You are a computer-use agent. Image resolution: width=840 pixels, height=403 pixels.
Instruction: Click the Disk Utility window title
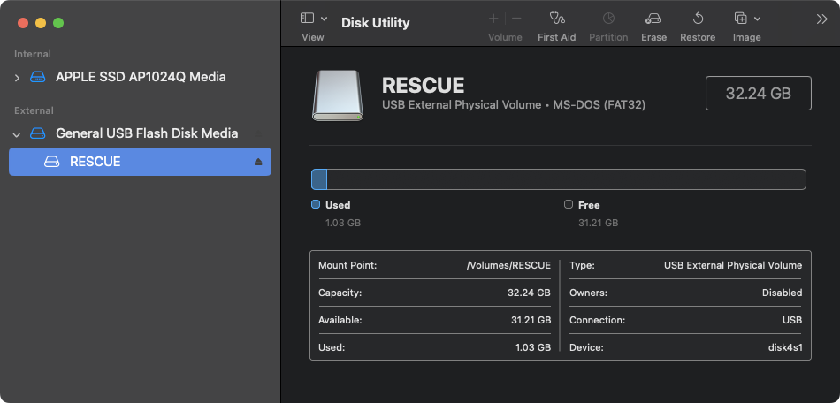pyautogui.click(x=376, y=22)
